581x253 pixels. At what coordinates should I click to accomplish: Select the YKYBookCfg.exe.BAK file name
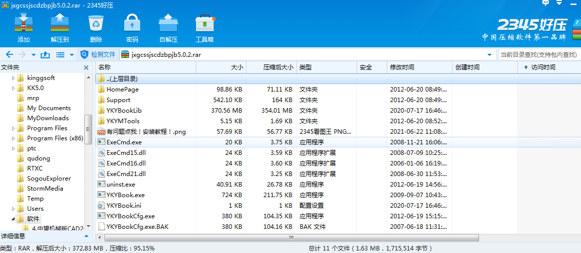pyautogui.click(x=138, y=226)
